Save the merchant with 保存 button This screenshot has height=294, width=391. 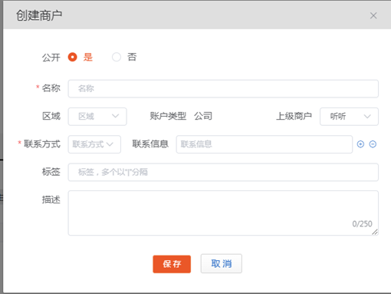point(172,264)
